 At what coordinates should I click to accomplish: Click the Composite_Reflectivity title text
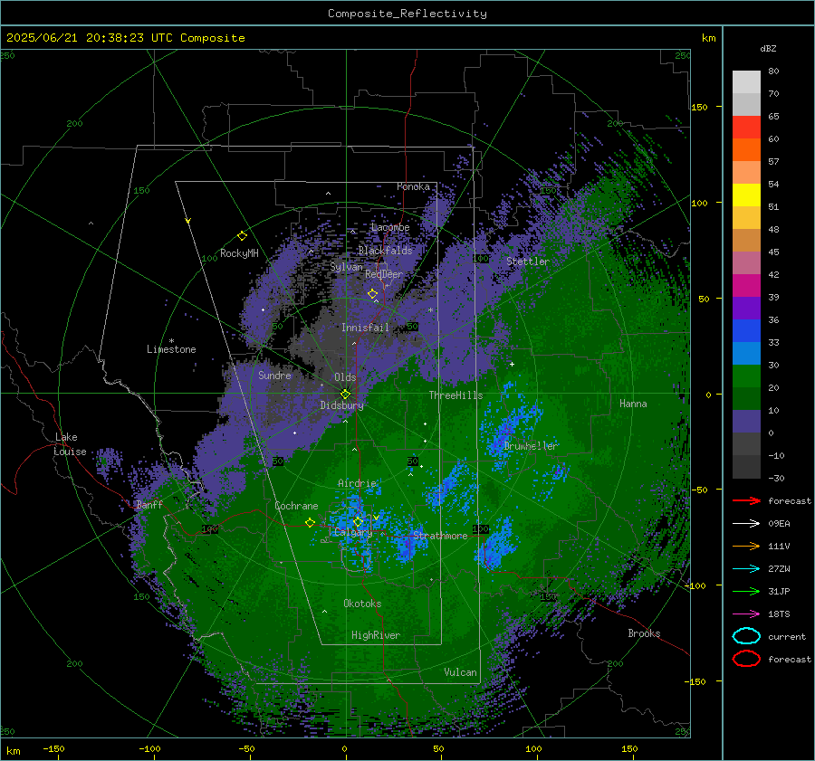coord(407,14)
